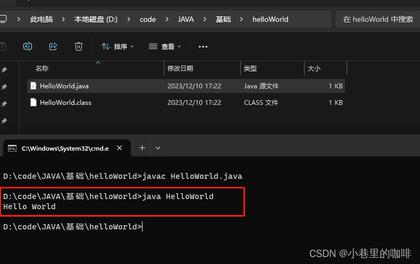Expand chevron after 基础 in address bar
The height and width of the screenshot is (264, 420).
pyautogui.click(x=241, y=19)
